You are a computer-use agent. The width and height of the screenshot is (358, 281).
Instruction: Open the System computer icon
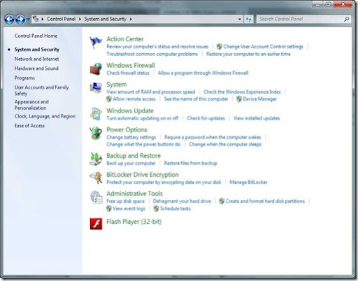point(96,88)
